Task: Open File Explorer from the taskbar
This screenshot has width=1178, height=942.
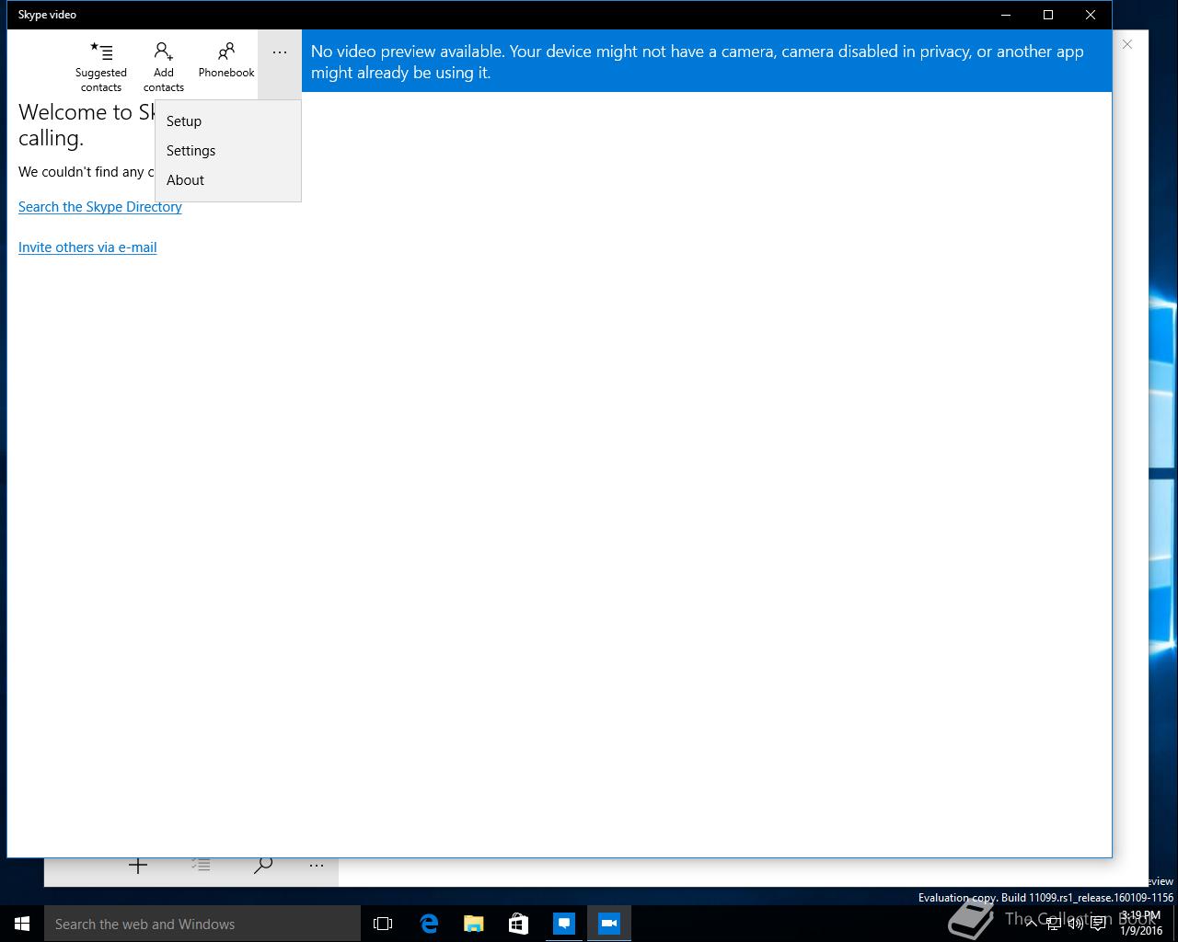Action: [x=474, y=924]
